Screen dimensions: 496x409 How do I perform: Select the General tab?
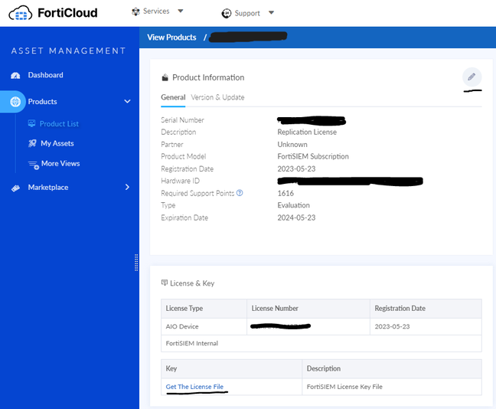point(173,97)
